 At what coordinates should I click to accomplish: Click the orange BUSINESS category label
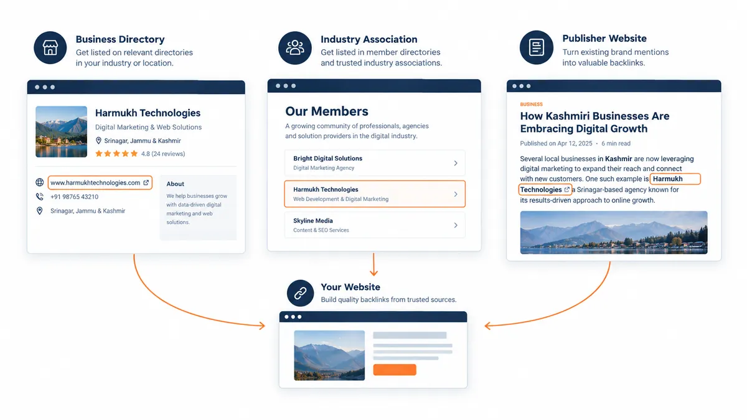point(532,105)
